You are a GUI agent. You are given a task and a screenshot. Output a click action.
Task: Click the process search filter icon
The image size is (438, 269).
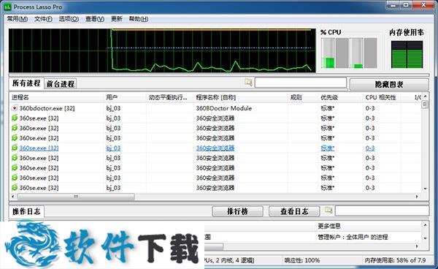click(x=248, y=82)
